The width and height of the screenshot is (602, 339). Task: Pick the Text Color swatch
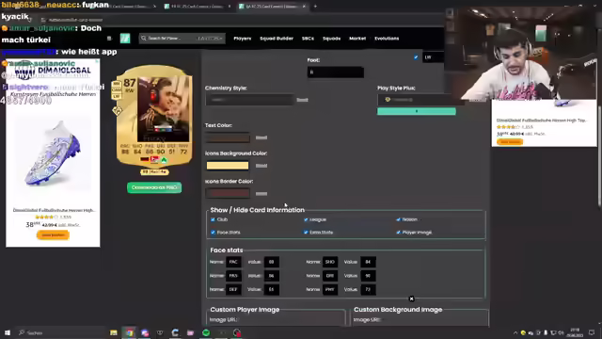[228, 137]
